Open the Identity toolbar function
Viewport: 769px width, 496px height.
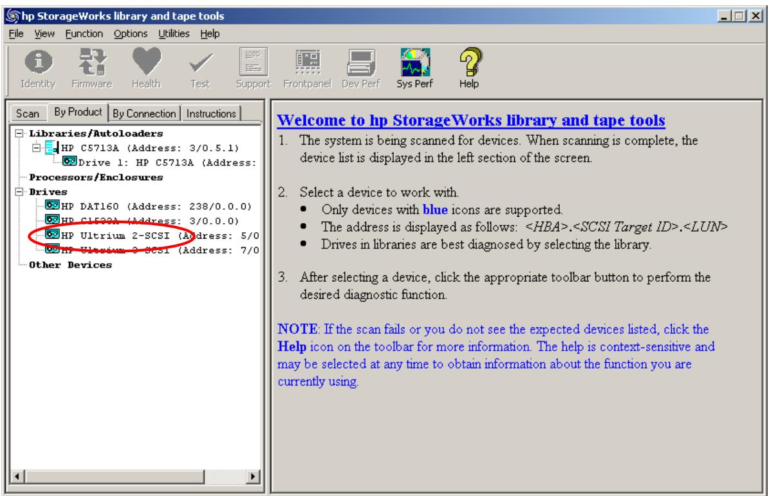tap(38, 69)
